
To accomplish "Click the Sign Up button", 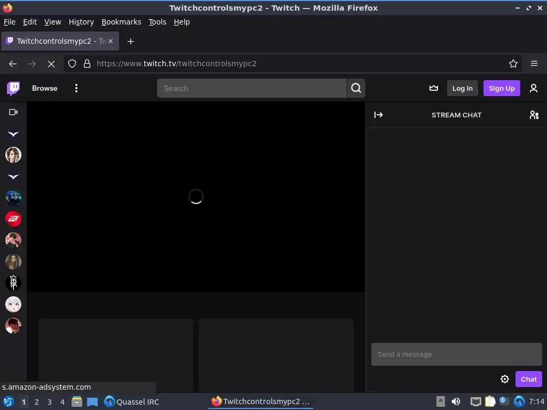I will 501,88.
